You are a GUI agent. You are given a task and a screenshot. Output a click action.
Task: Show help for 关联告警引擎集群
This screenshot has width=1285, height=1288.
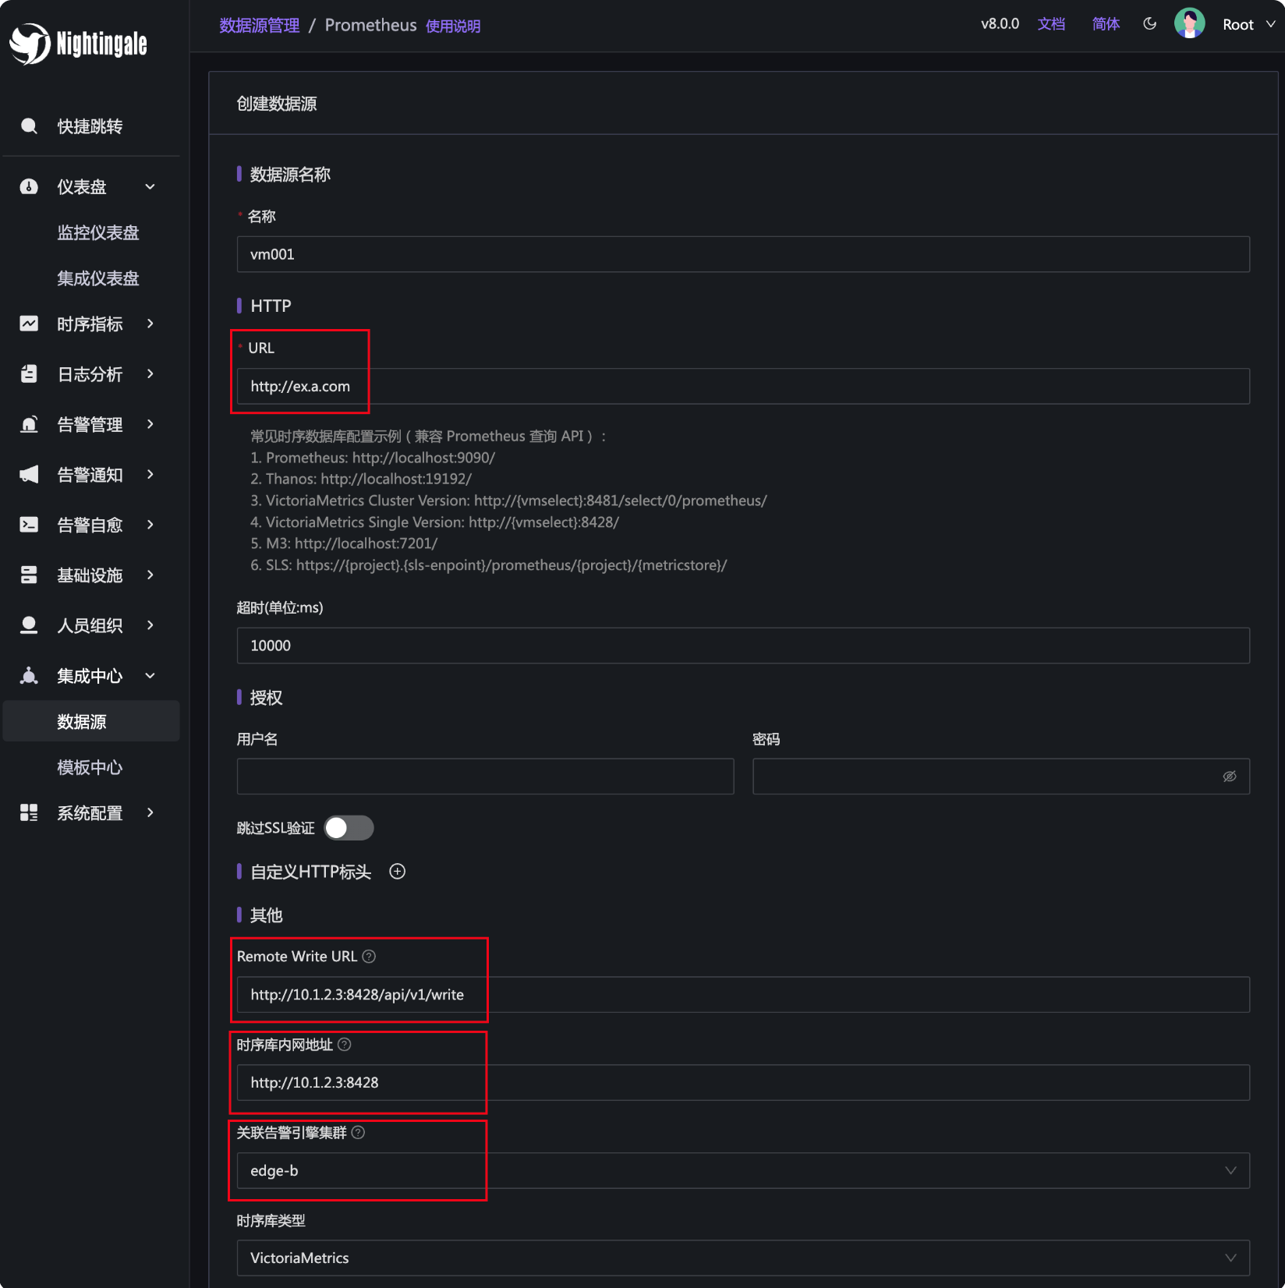[358, 1133]
